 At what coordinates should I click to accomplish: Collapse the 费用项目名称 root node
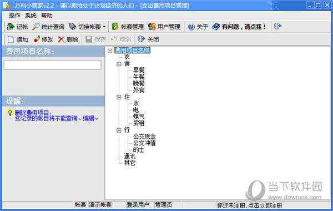click(x=110, y=51)
